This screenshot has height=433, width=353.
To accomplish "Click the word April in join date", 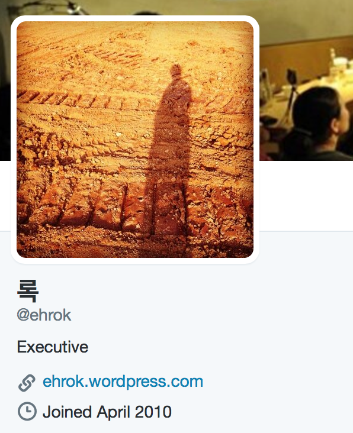I will coord(113,412).
